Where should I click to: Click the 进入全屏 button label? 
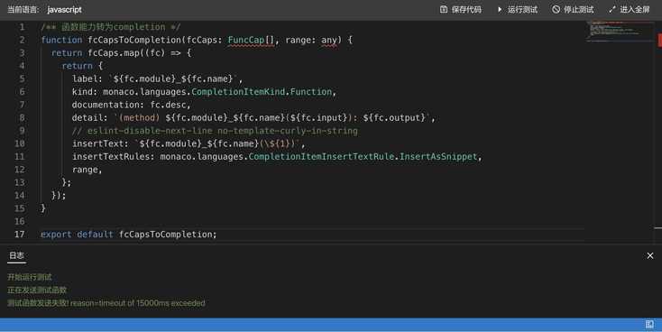635,9
